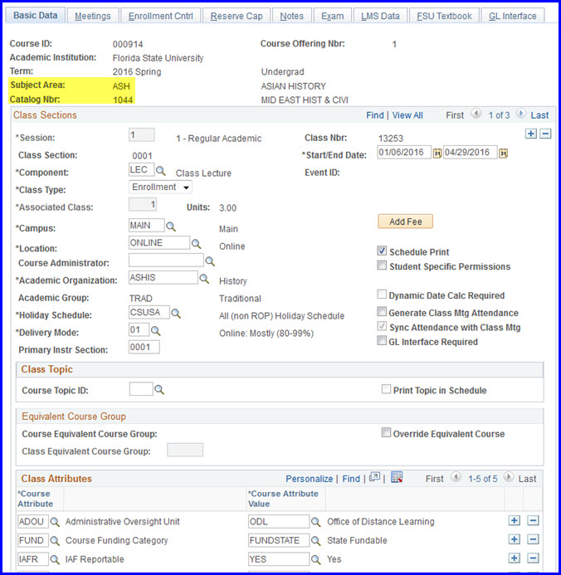Click Primary Instr Section field
The height and width of the screenshot is (575, 561).
coord(144,347)
